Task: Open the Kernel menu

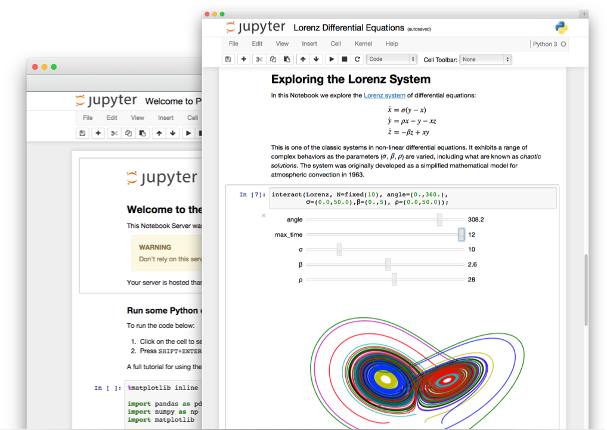Action: (363, 44)
